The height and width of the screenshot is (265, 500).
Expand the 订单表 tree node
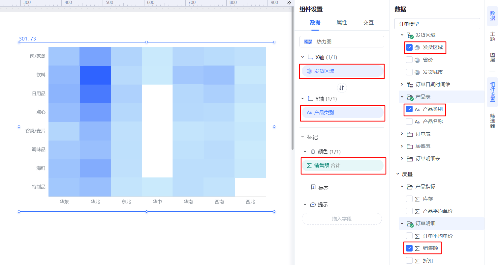tap(402, 134)
